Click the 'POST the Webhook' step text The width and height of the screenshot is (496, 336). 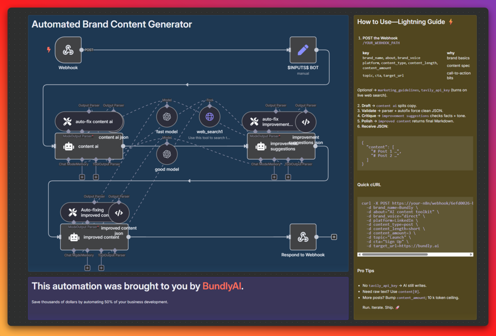tap(380, 38)
